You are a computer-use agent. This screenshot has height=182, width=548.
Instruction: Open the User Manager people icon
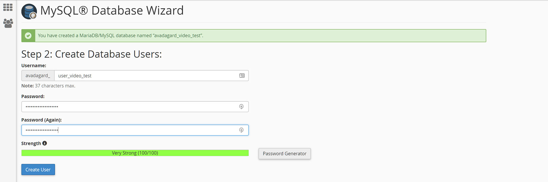point(8,23)
